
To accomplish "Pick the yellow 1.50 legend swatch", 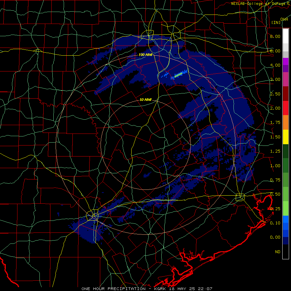I will pos(286,137).
